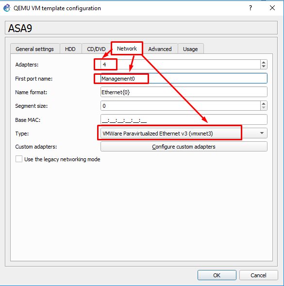The image size is (284, 286).
Task: Click Configure custom adapters button
Action: click(x=184, y=147)
